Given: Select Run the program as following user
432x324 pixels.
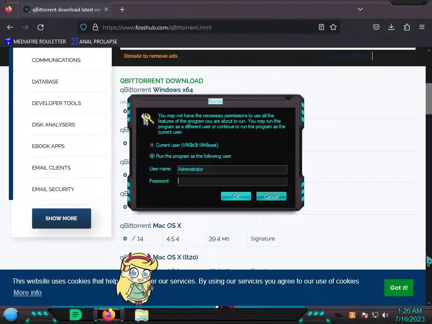Looking at the screenshot, I should tap(152, 156).
